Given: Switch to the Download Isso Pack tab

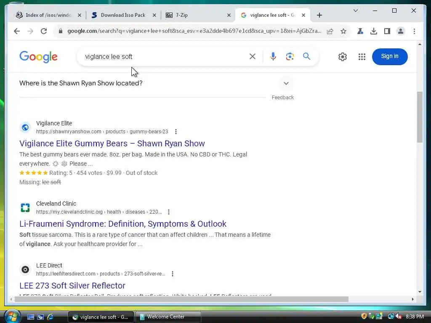Looking at the screenshot, I should tap(123, 15).
